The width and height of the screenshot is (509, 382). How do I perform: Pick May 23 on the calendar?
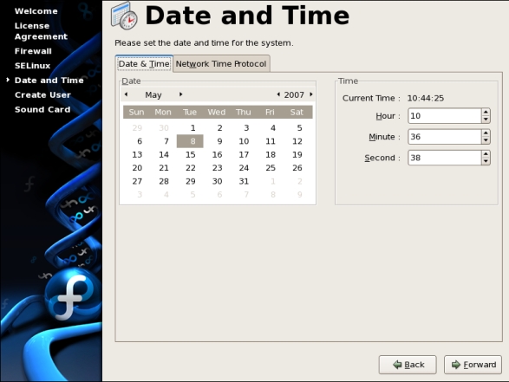pyautogui.click(x=217, y=168)
